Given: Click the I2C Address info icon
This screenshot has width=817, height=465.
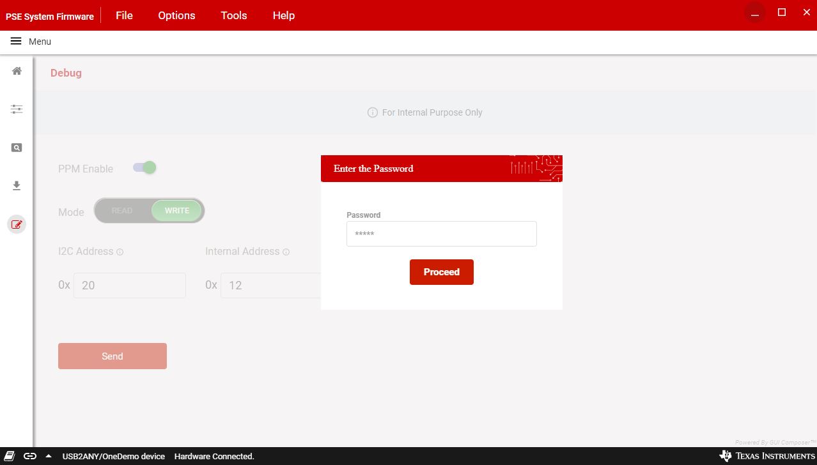Looking at the screenshot, I should click(120, 252).
